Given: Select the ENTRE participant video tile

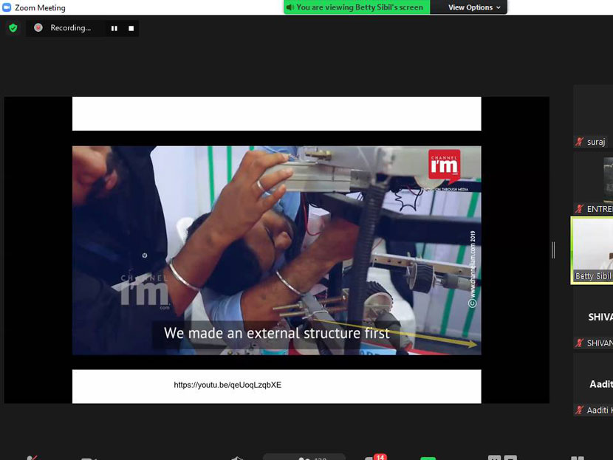Looking at the screenshot, I should (594, 181).
